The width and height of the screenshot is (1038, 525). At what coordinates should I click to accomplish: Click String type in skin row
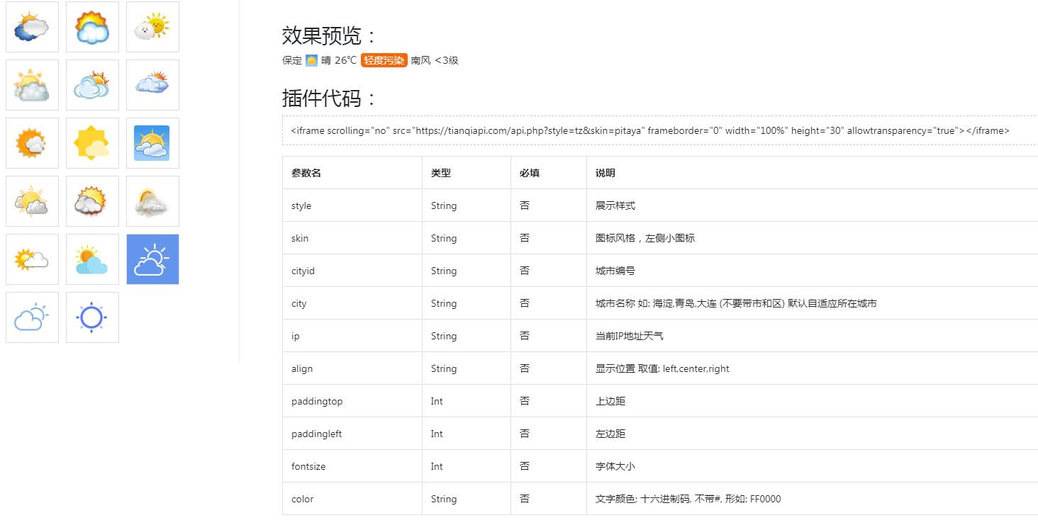coord(444,238)
